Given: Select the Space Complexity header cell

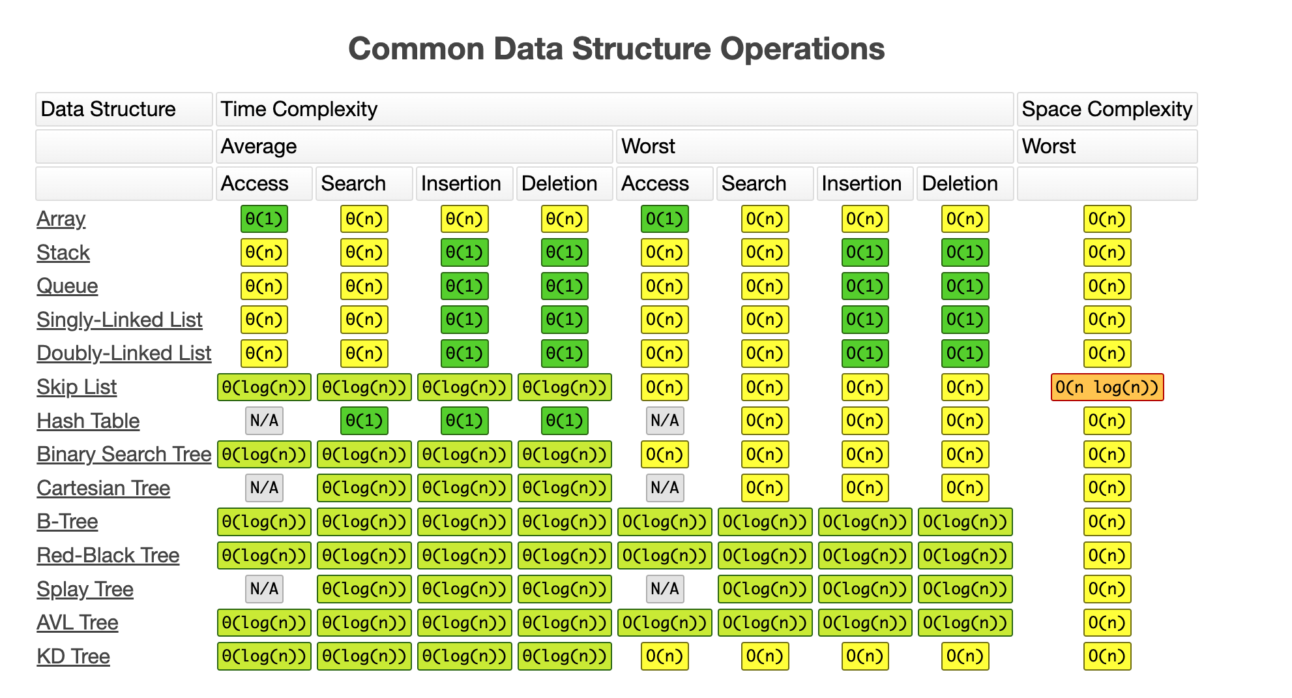Looking at the screenshot, I should (x=1107, y=109).
